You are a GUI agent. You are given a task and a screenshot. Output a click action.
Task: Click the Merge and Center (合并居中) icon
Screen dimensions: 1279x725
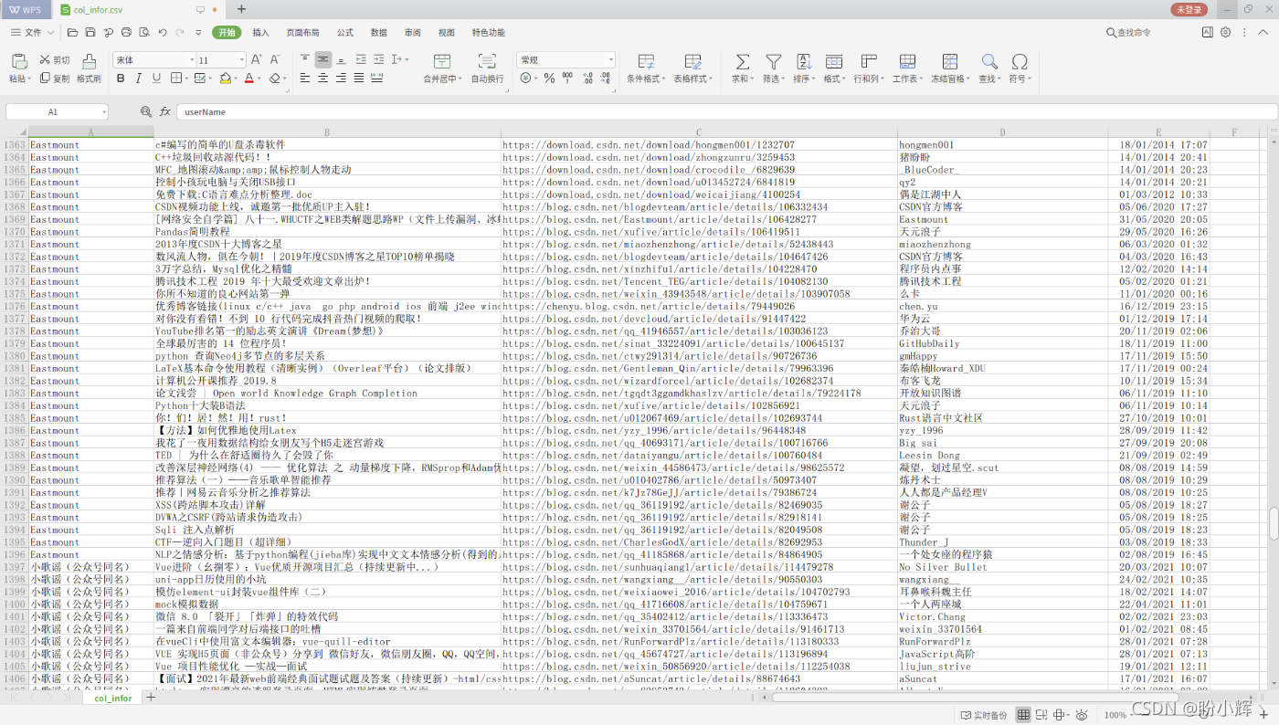pyautogui.click(x=442, y=62)
